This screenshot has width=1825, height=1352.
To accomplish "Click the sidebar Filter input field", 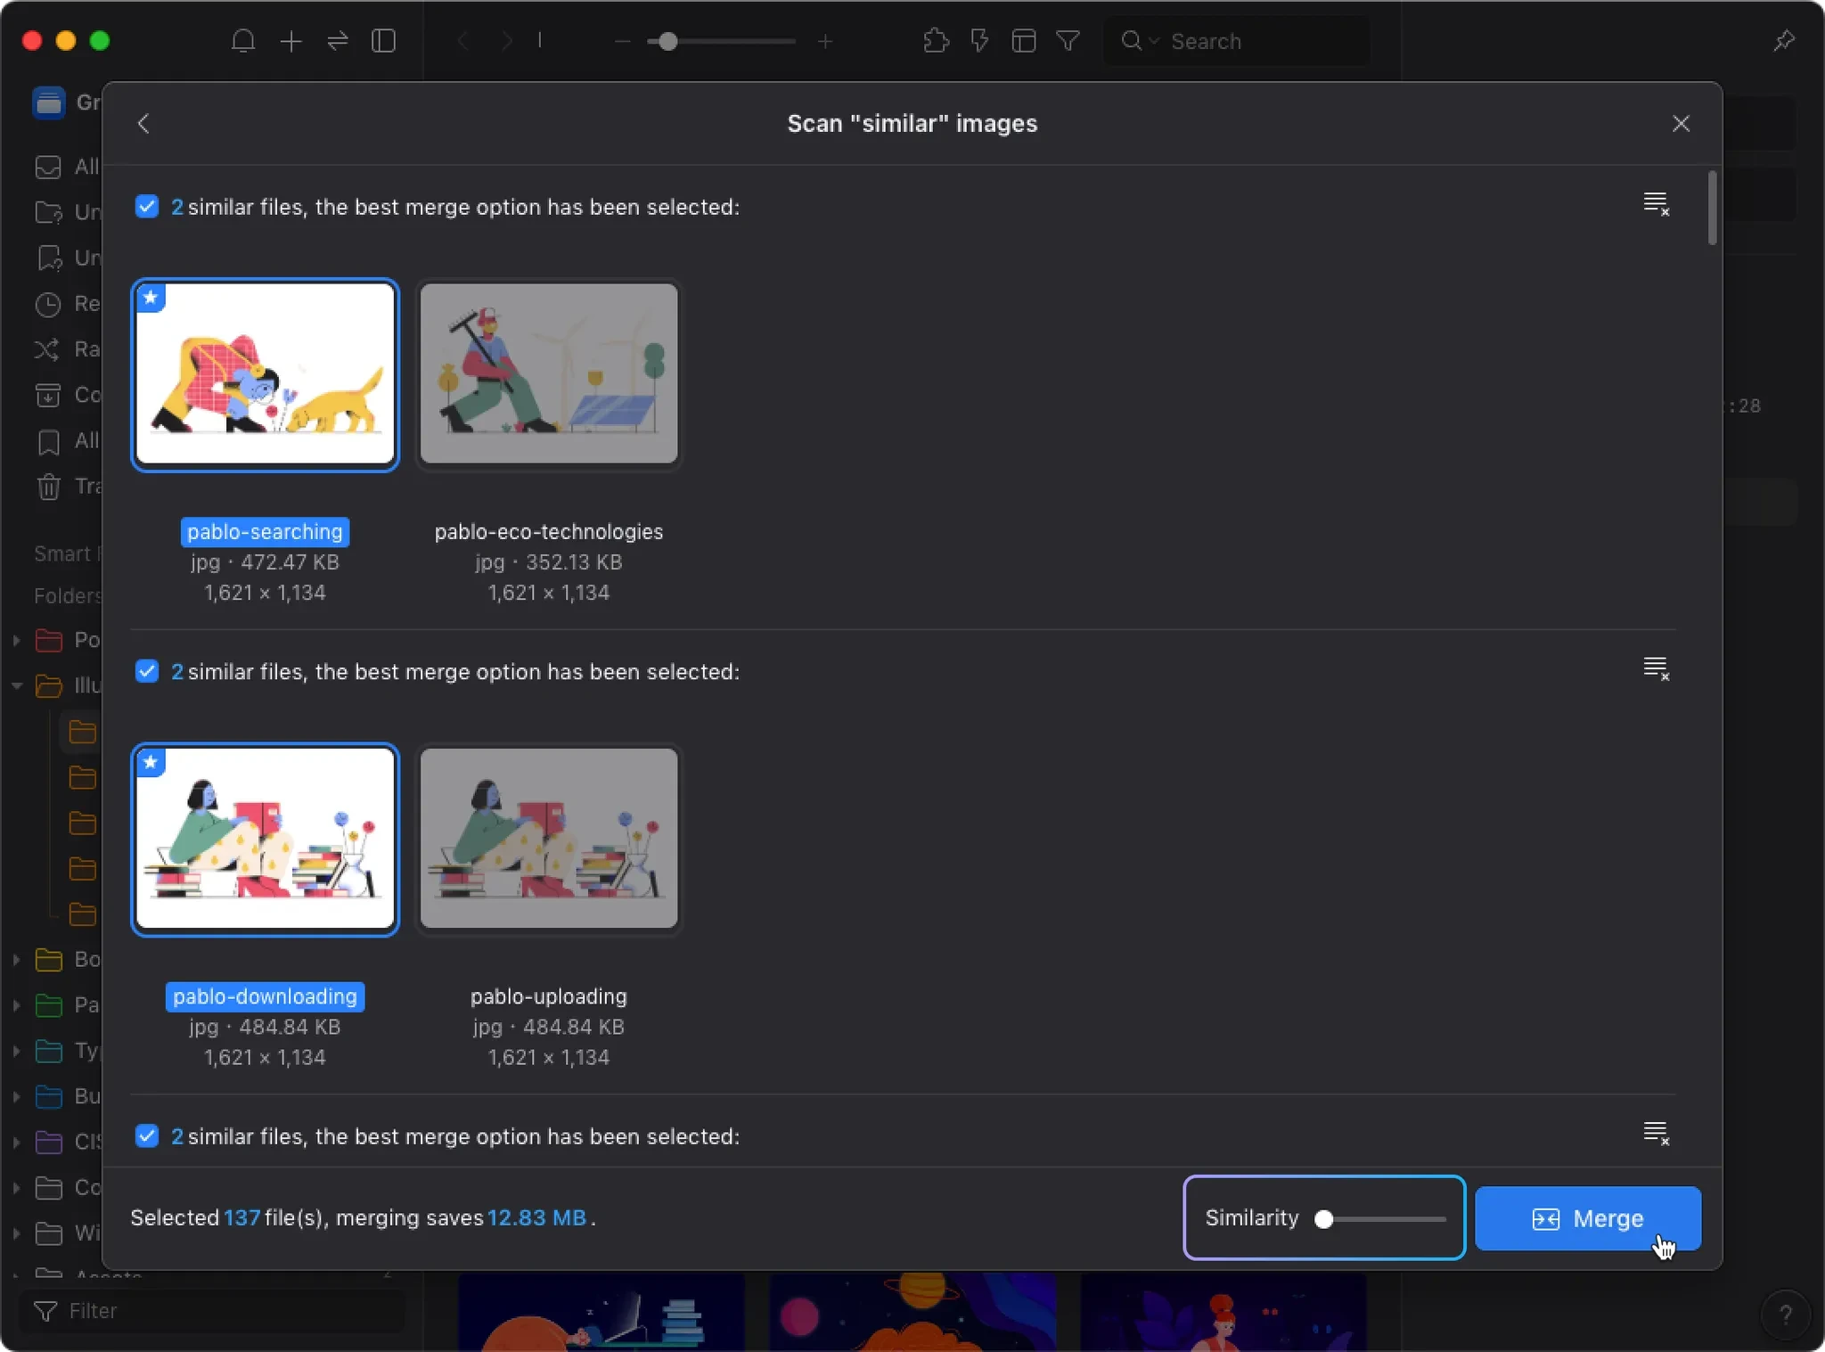I will point(211,1311).
